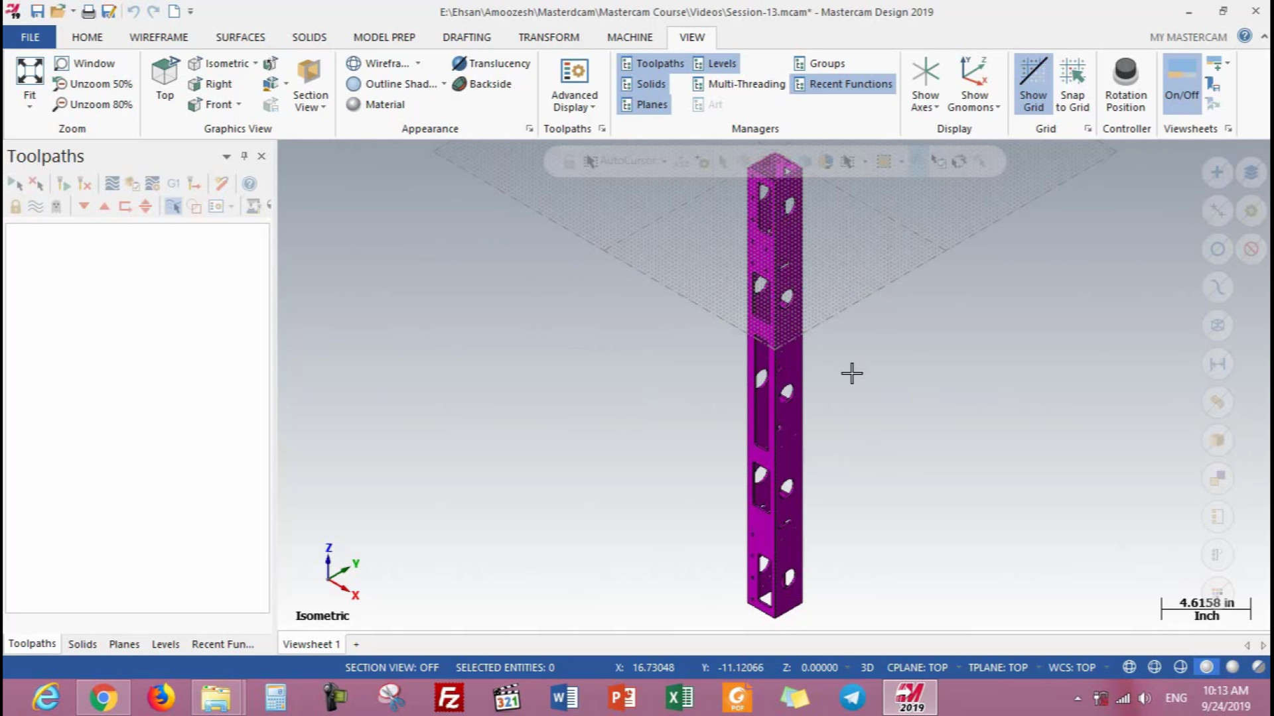Toggle the Groups manager
Viewport: 1274px width, 716px height.
[819, 63]
